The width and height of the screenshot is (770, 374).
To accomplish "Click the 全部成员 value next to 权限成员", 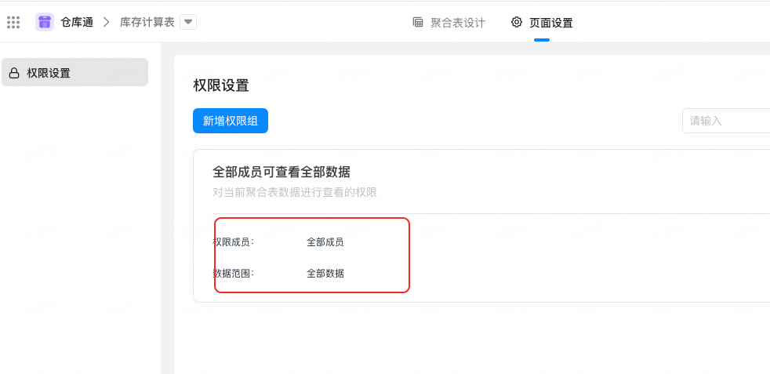I will (325, 242).
